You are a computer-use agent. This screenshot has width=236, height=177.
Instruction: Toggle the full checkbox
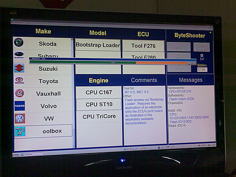coord(202,55)
